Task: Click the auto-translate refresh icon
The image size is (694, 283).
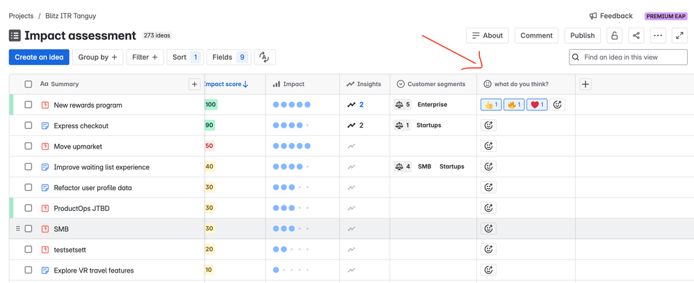Action: point(265,58)
